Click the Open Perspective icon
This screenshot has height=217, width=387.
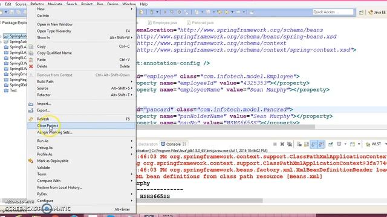[361, 12]
